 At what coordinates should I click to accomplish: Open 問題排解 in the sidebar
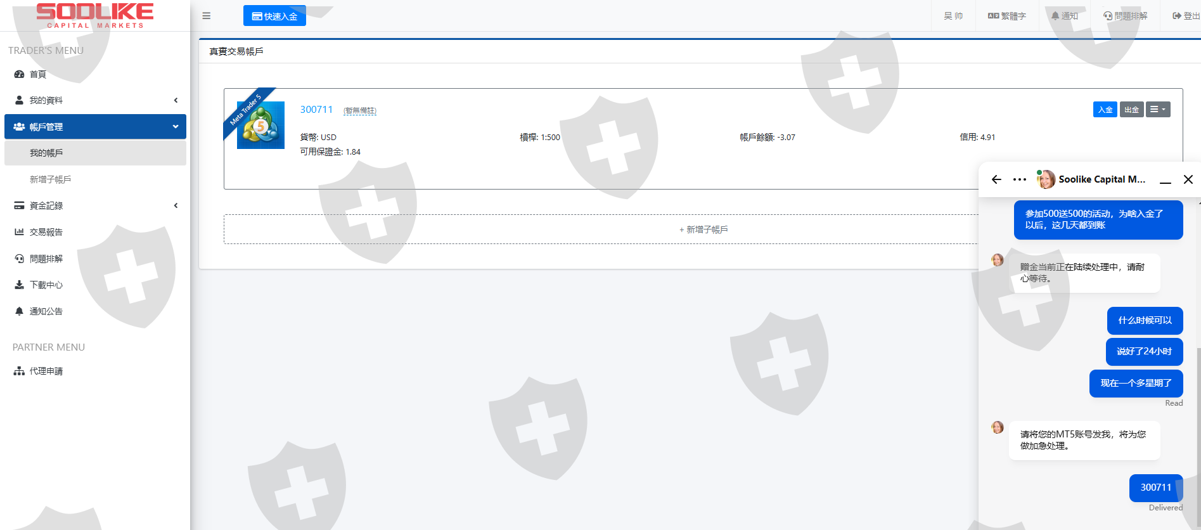point(95,259)
